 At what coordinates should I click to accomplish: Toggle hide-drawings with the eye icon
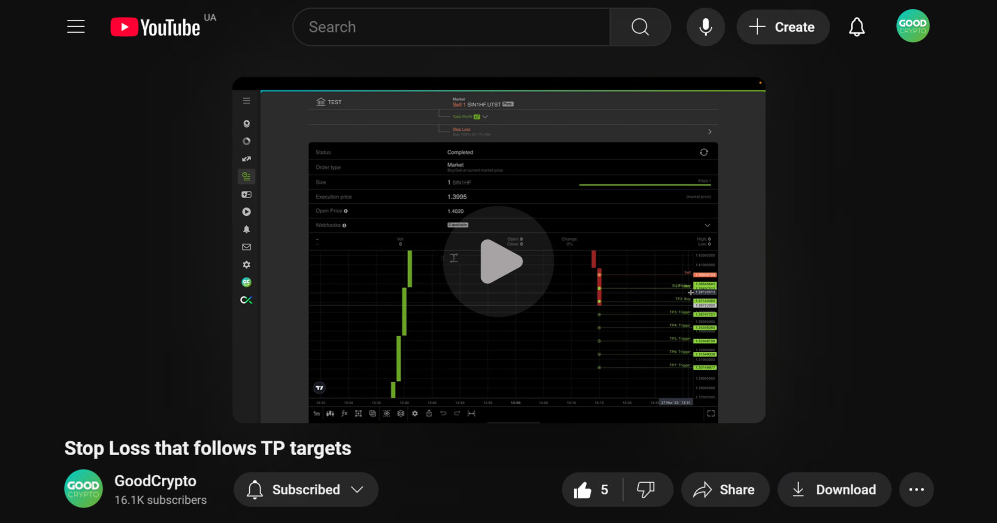coord(387,414)
